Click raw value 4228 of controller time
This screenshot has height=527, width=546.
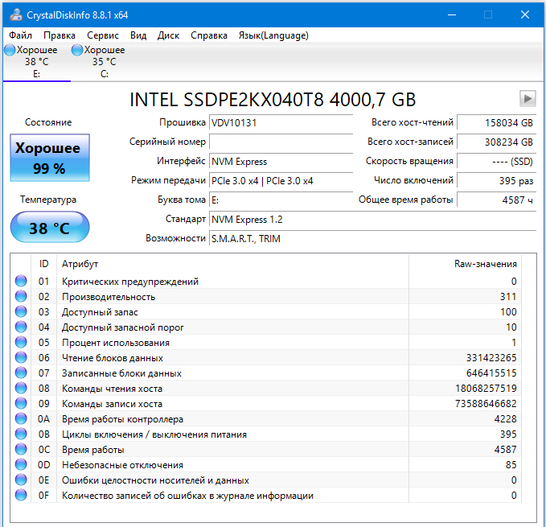point(505,418)
